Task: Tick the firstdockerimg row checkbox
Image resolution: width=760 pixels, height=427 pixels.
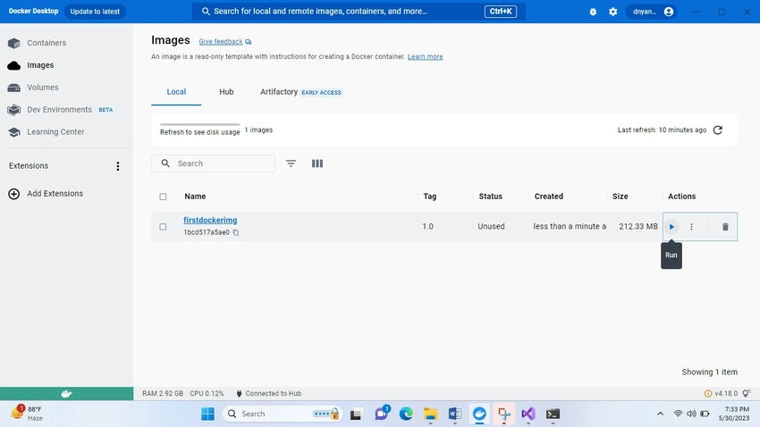Action: pyautogui.click(x=163, y=227)
